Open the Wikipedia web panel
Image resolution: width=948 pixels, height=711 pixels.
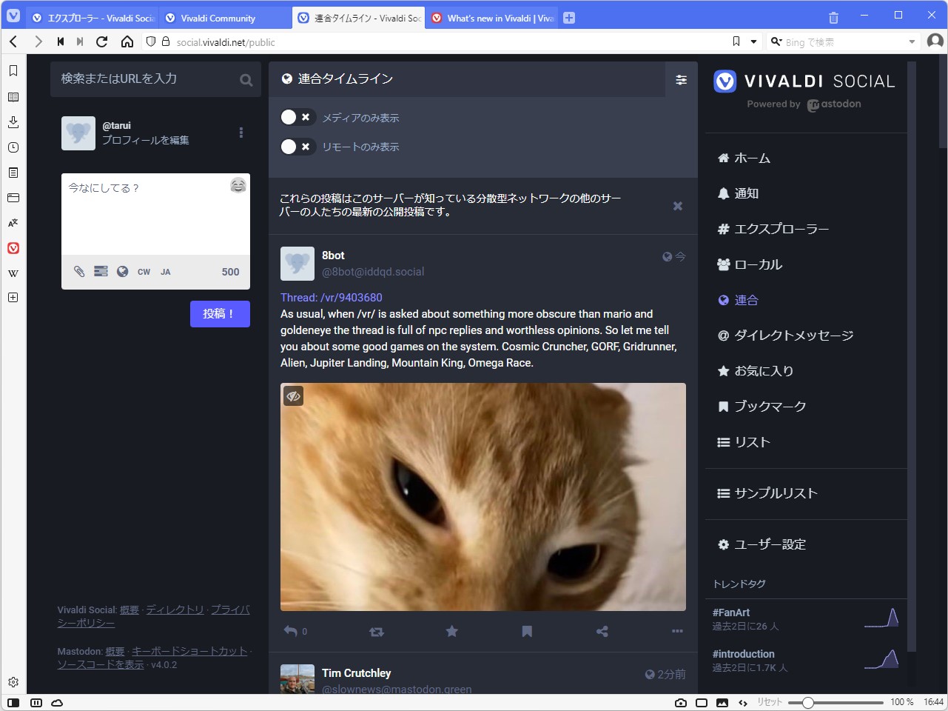[x=13, y=273]
